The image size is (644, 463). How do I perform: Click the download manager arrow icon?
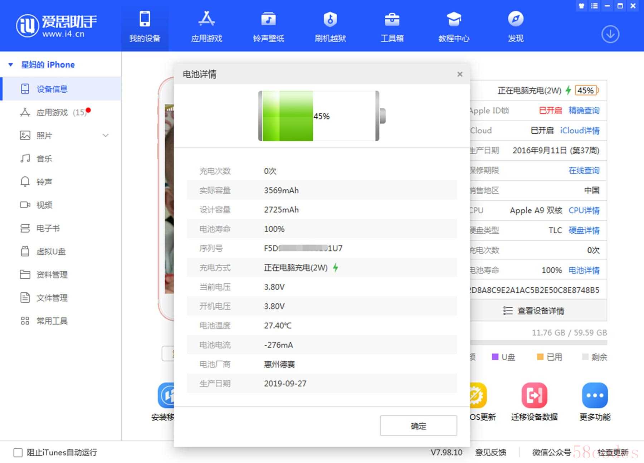coord(610,34)
